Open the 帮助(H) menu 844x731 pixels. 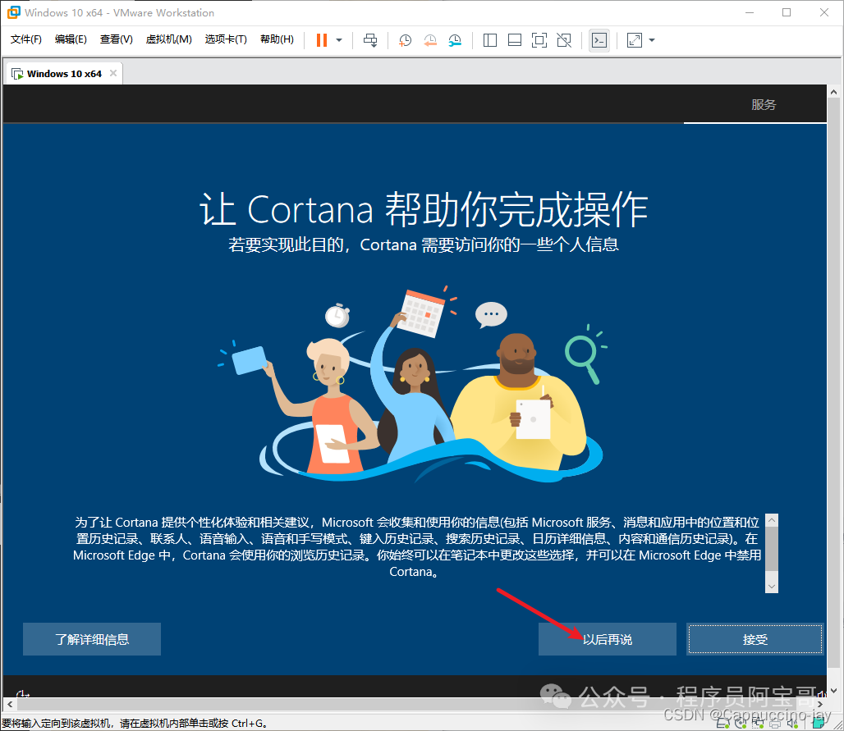(277, 39)
